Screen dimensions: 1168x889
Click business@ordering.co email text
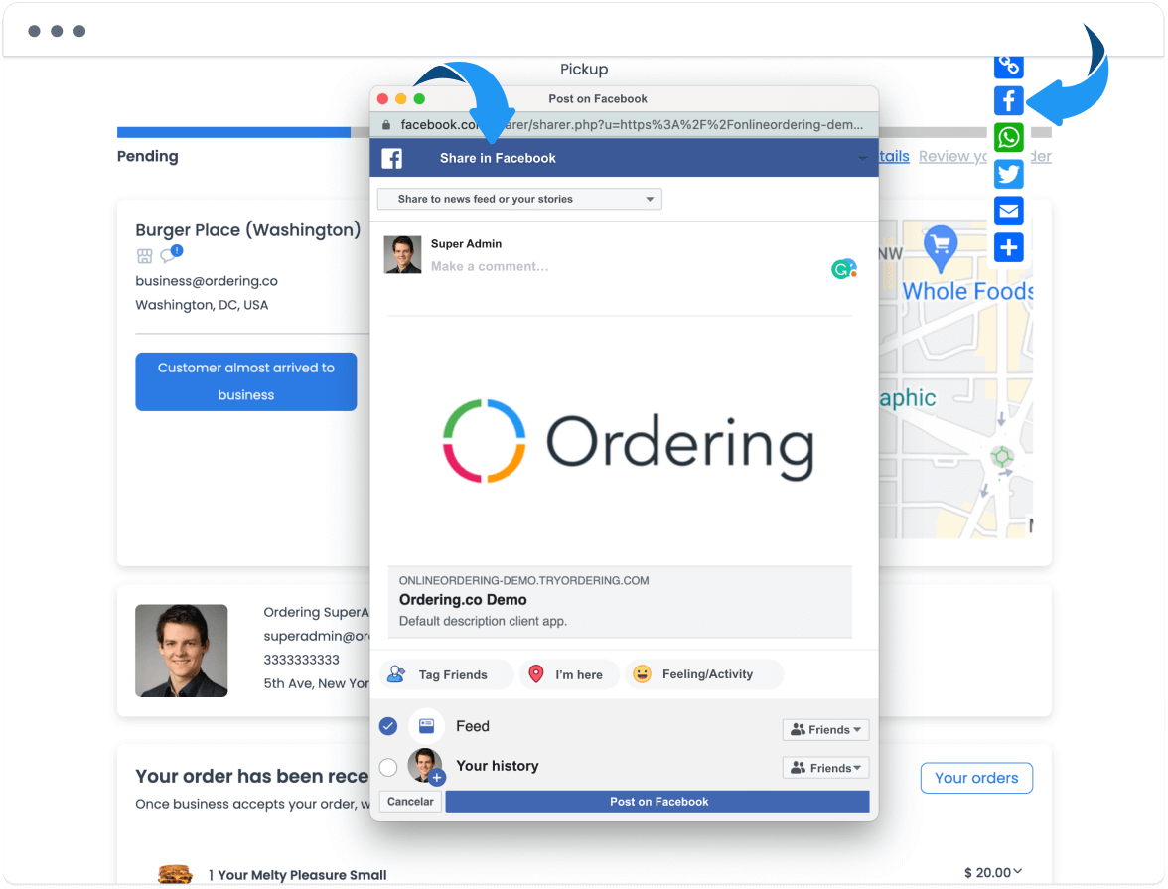click(x=207, y=281)
